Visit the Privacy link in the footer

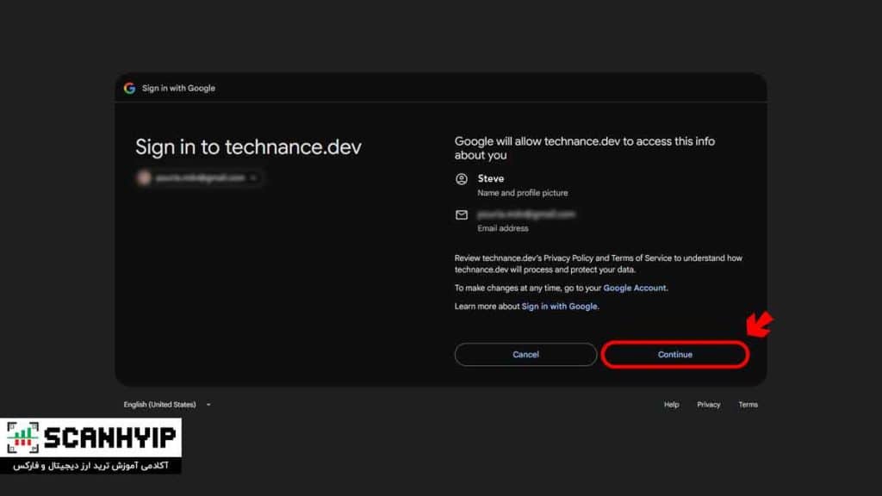click(708, 405)
